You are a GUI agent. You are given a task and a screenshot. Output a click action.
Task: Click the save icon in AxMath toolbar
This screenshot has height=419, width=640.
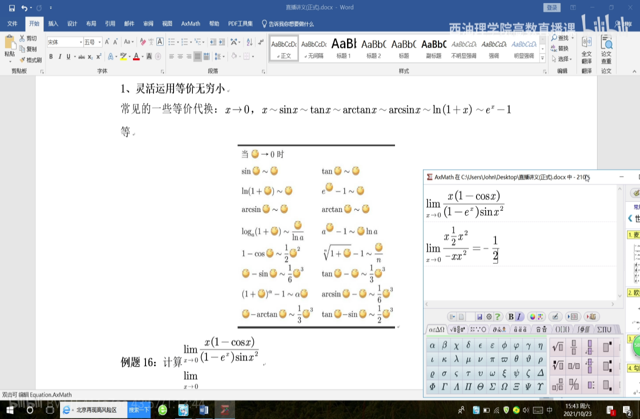click(479, 317)
